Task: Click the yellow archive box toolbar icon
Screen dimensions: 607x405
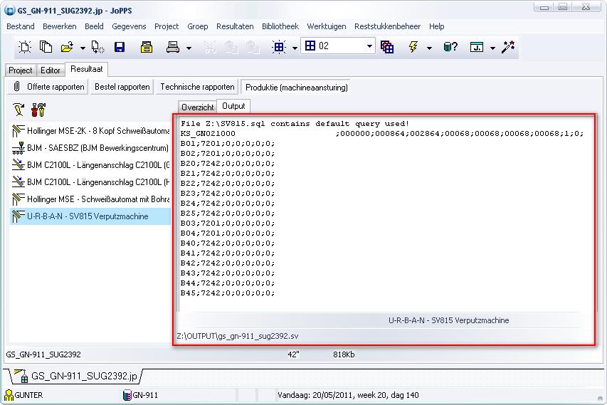Action: tap(147, 47)
